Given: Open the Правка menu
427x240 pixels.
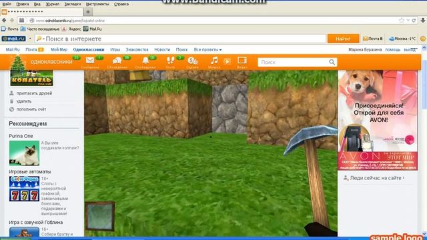Looking at the screenshot, I should (x=22, y=4).
